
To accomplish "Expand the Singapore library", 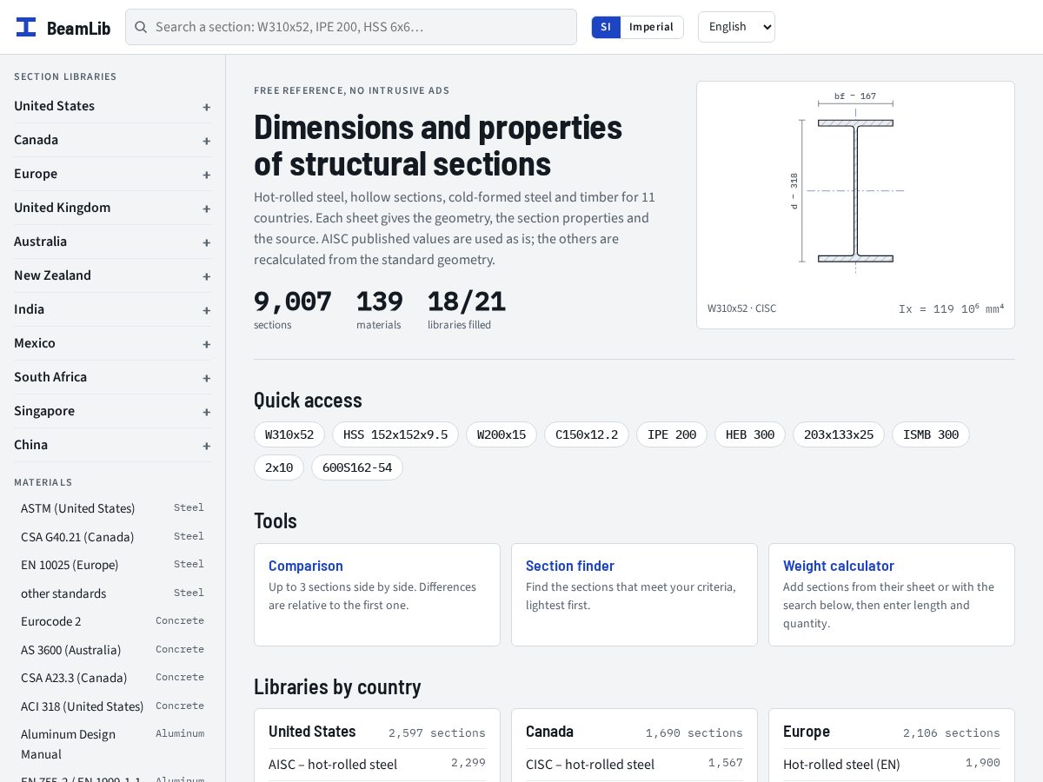I will point(113,411).
